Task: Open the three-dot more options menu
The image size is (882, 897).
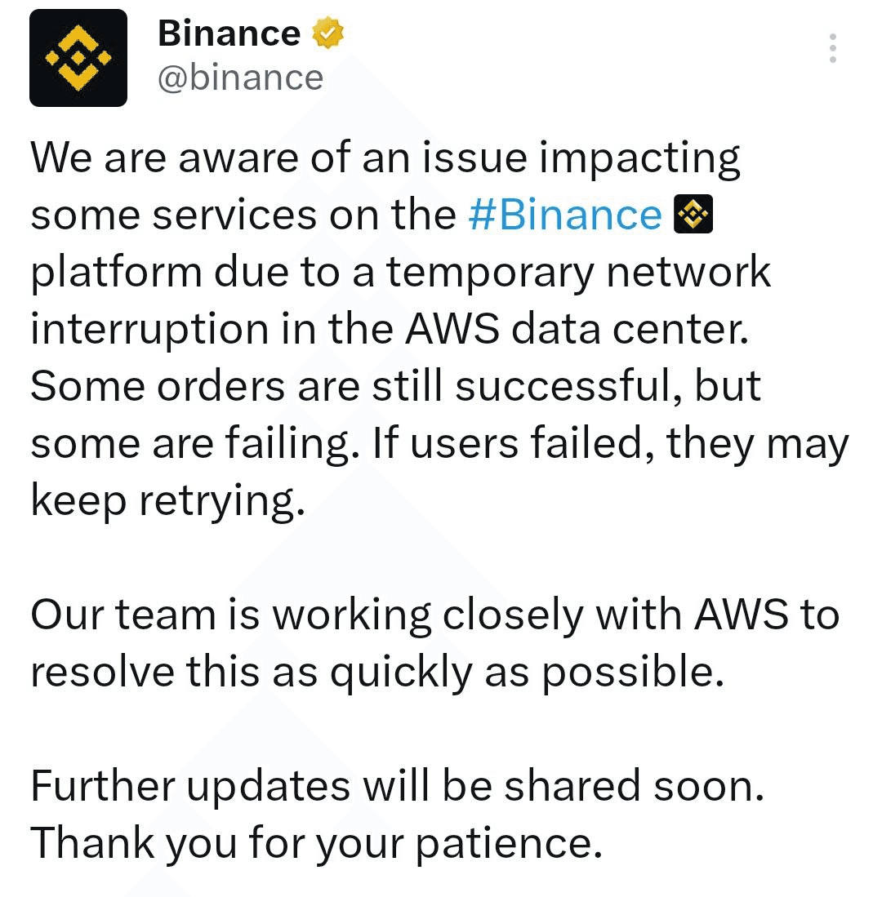Action: pyautogui.click(x=832, y=49)
